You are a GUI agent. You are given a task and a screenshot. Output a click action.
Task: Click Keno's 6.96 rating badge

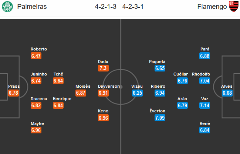(x=103, y=118)
